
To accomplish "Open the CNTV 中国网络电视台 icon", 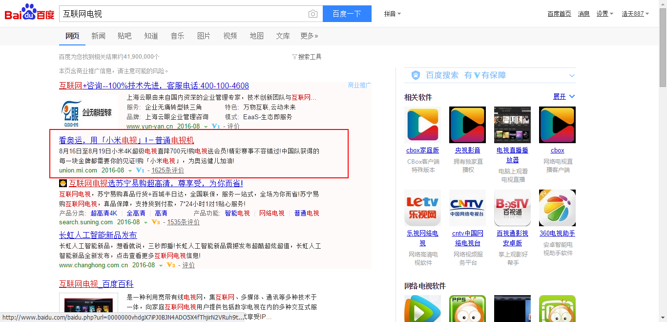I will 467,208.
